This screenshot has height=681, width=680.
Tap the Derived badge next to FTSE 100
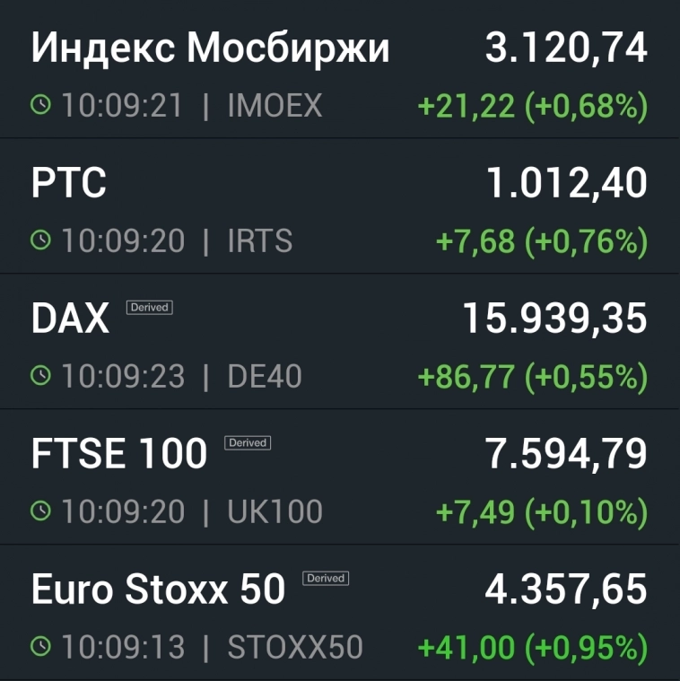tap(248, 443)
